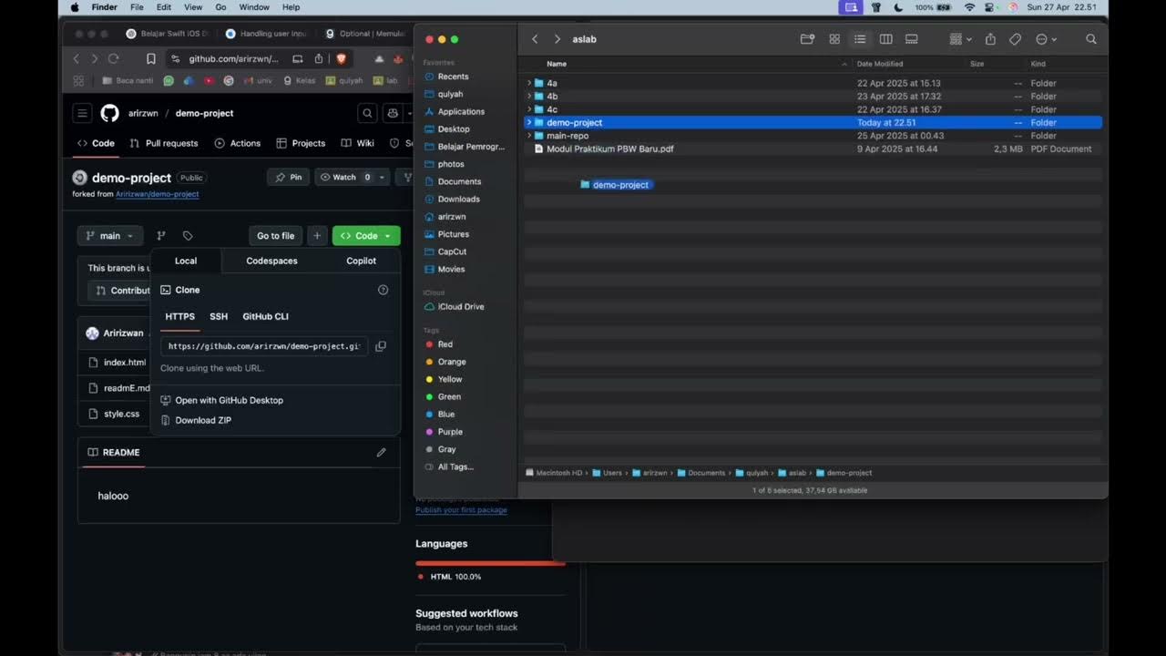Screen dimensions: 1166x656
Task: Click Download ZIP
Action: click(203, 420)
